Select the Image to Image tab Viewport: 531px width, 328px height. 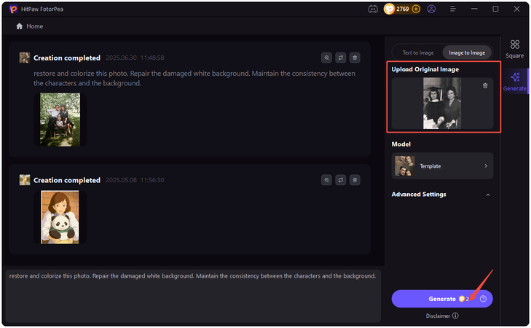click(466, 52)
